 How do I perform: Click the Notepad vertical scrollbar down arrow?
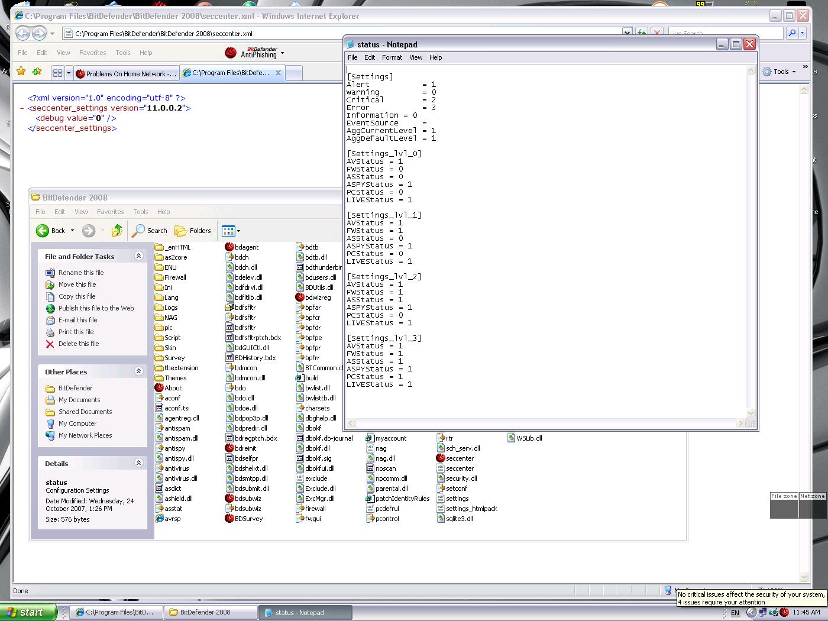(x=751, y=413)
